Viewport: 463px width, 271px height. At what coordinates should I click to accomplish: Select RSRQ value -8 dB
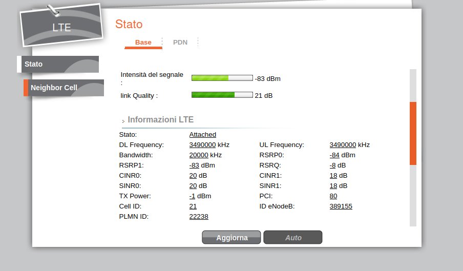pyautogui.click(x=338, y=165)
